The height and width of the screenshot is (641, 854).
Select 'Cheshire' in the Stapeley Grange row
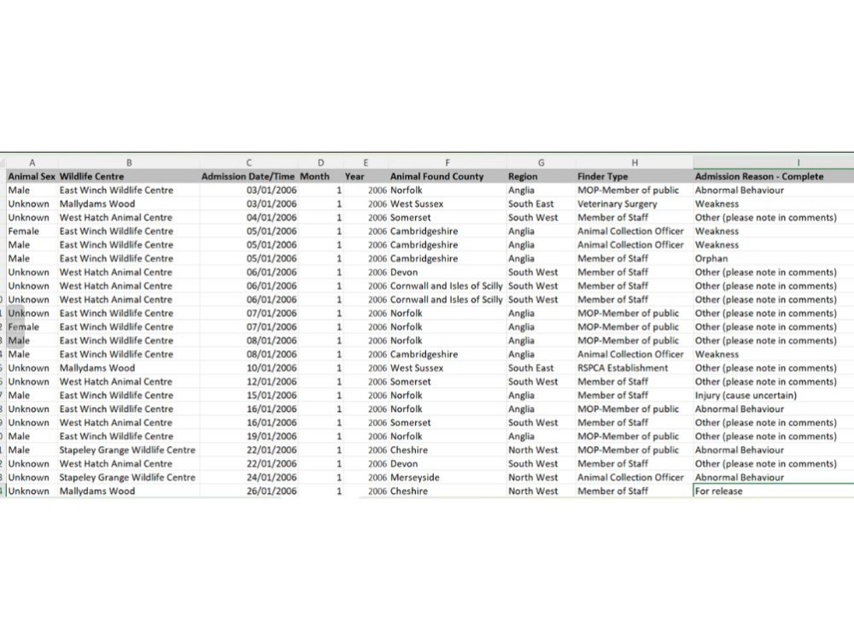[447, 450]
